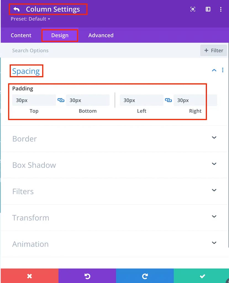The image size is (229, 283).
Task: Collapse the Spacing section chevron
Action: pyautogui.click(x=214, y=70)
